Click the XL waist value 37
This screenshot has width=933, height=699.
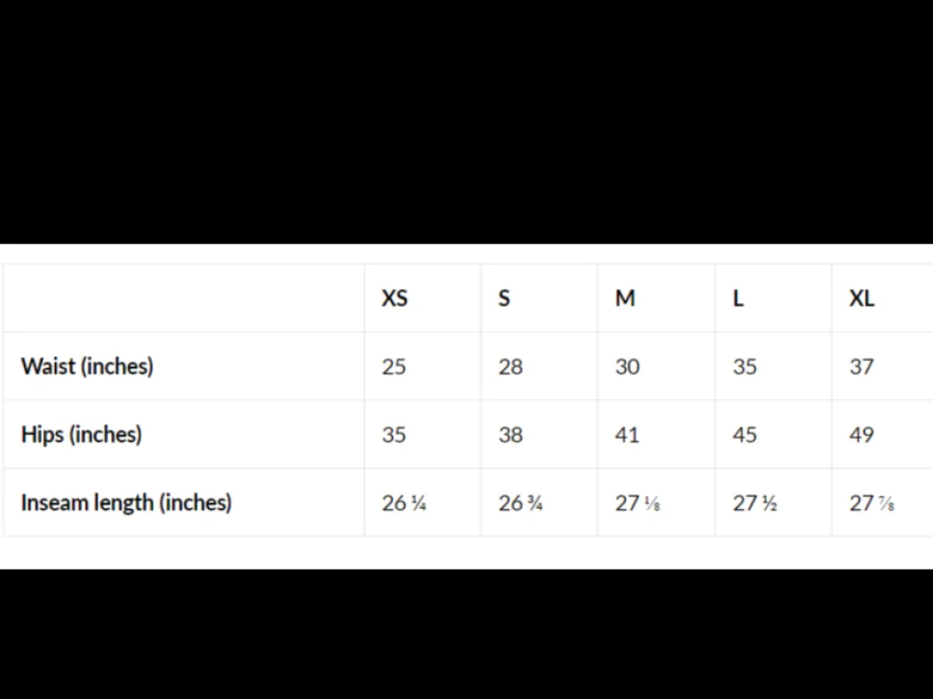861,366
